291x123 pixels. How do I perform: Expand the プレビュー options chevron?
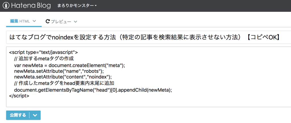[x=75, y=22]
